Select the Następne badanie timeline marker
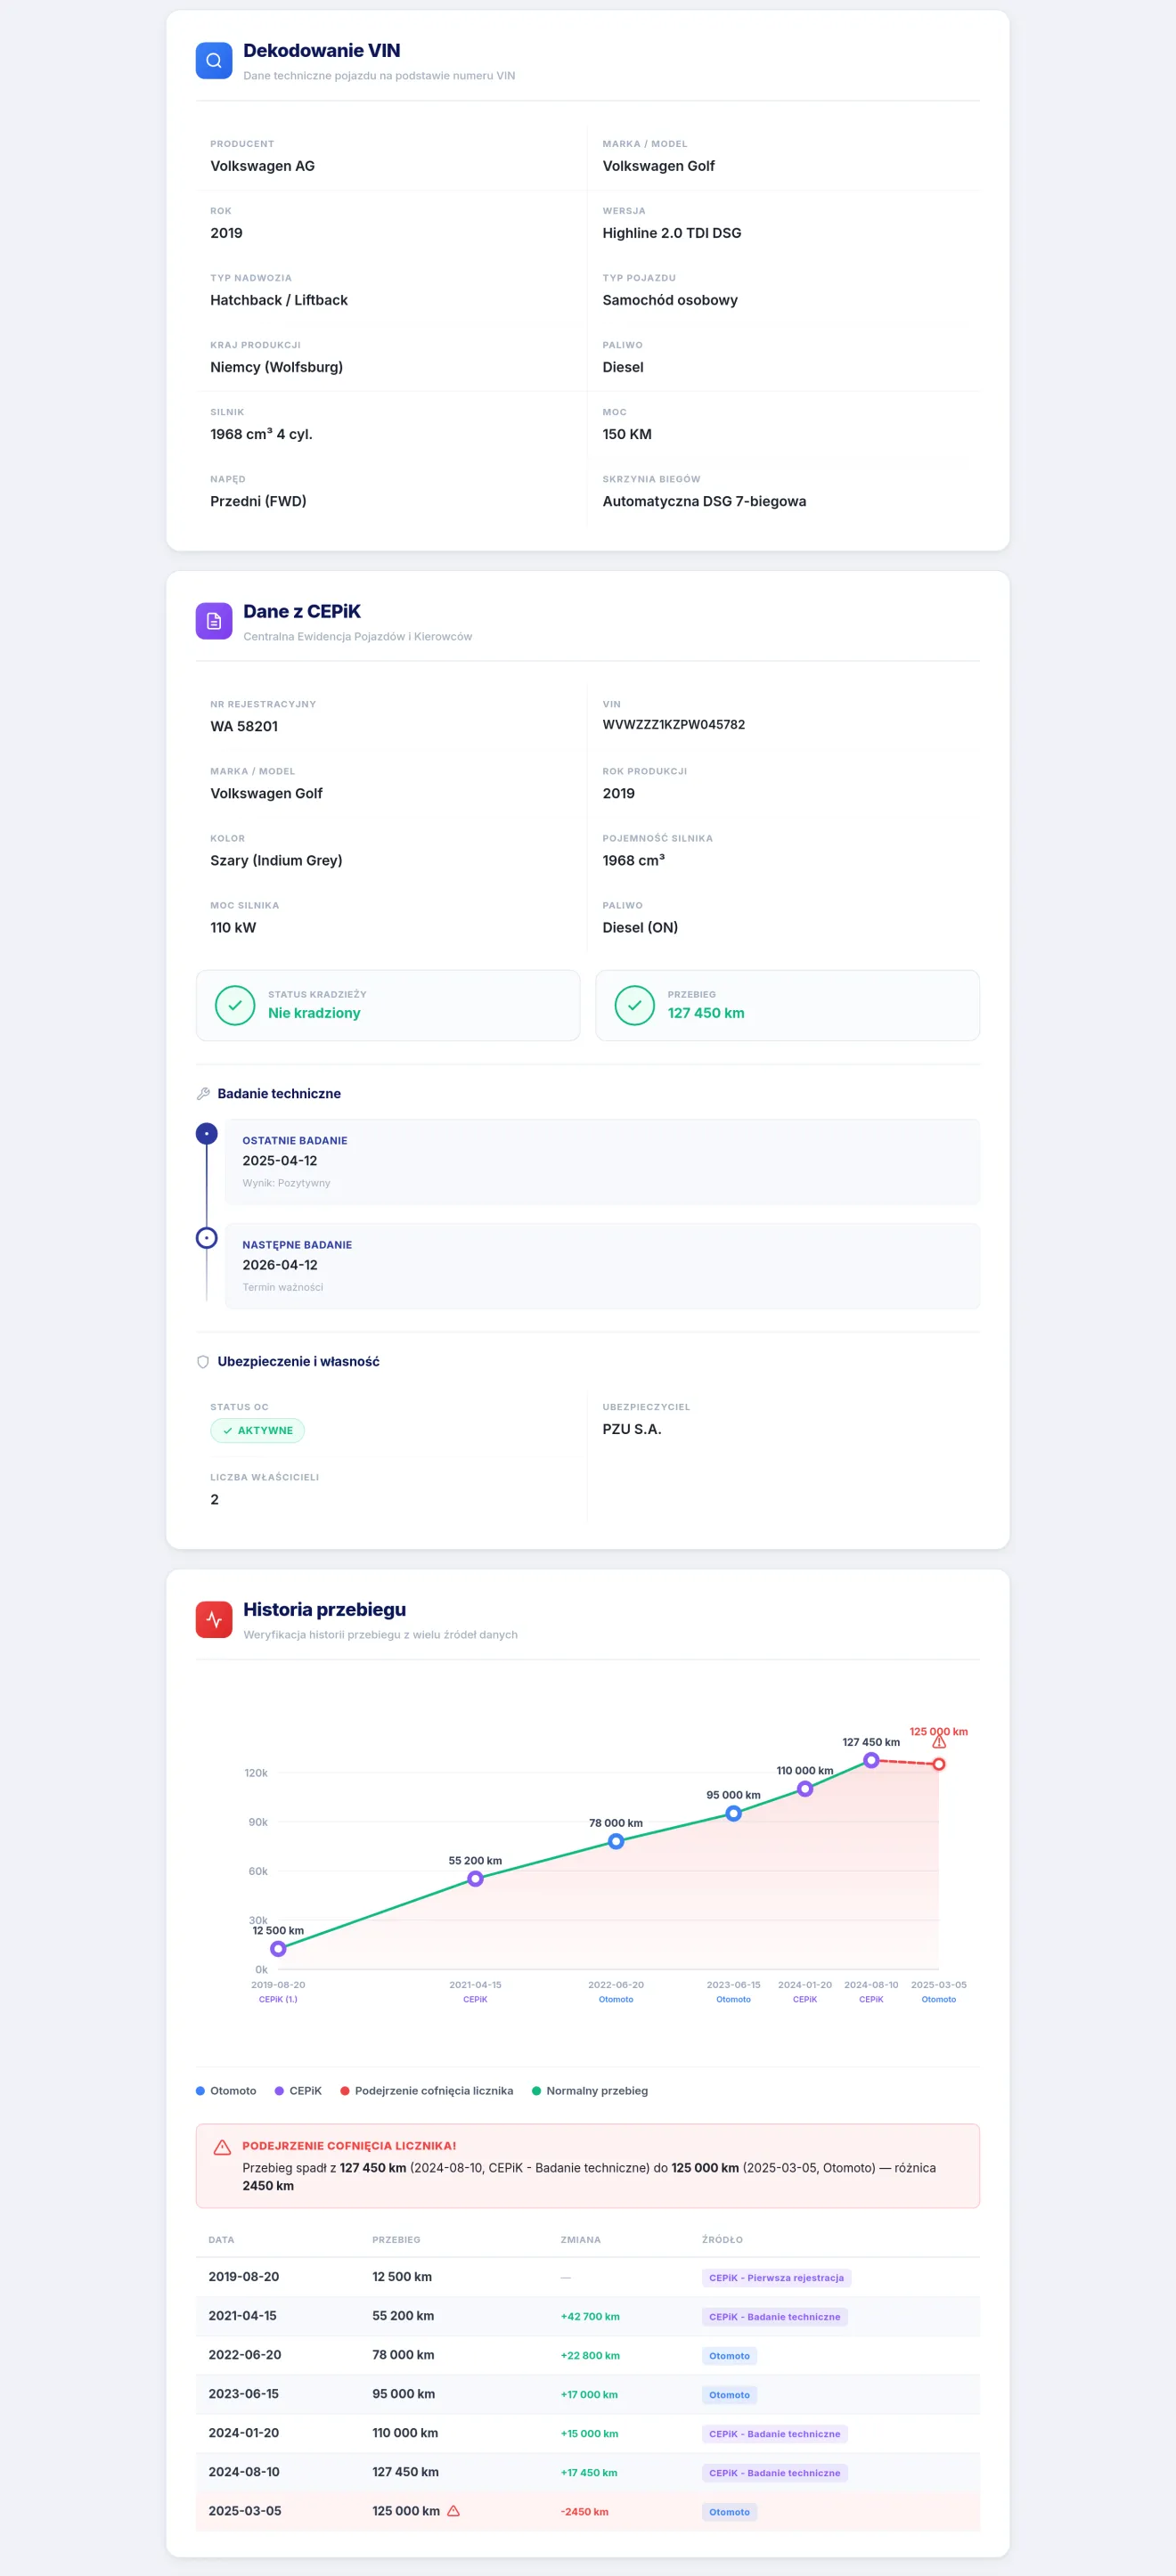The width and height of the screenshot is (1176, 2576). 206,1237
